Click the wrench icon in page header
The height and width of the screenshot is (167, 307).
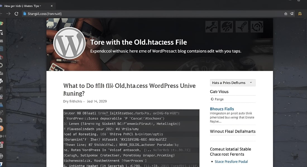pyautogui.click(x=212, y=26)
